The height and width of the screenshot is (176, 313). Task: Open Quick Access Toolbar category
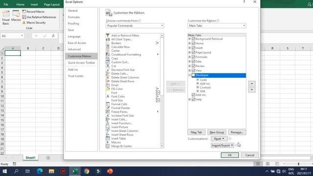click(x=81, y=63)
